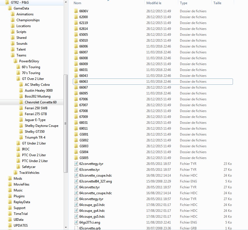Click the folder icon beside GameData
This screenshot has width=248, height=230.
tap(10, 8)
